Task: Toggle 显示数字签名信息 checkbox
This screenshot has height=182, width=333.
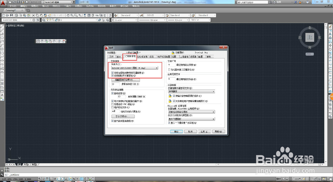Action: click(x=113, y=121)
